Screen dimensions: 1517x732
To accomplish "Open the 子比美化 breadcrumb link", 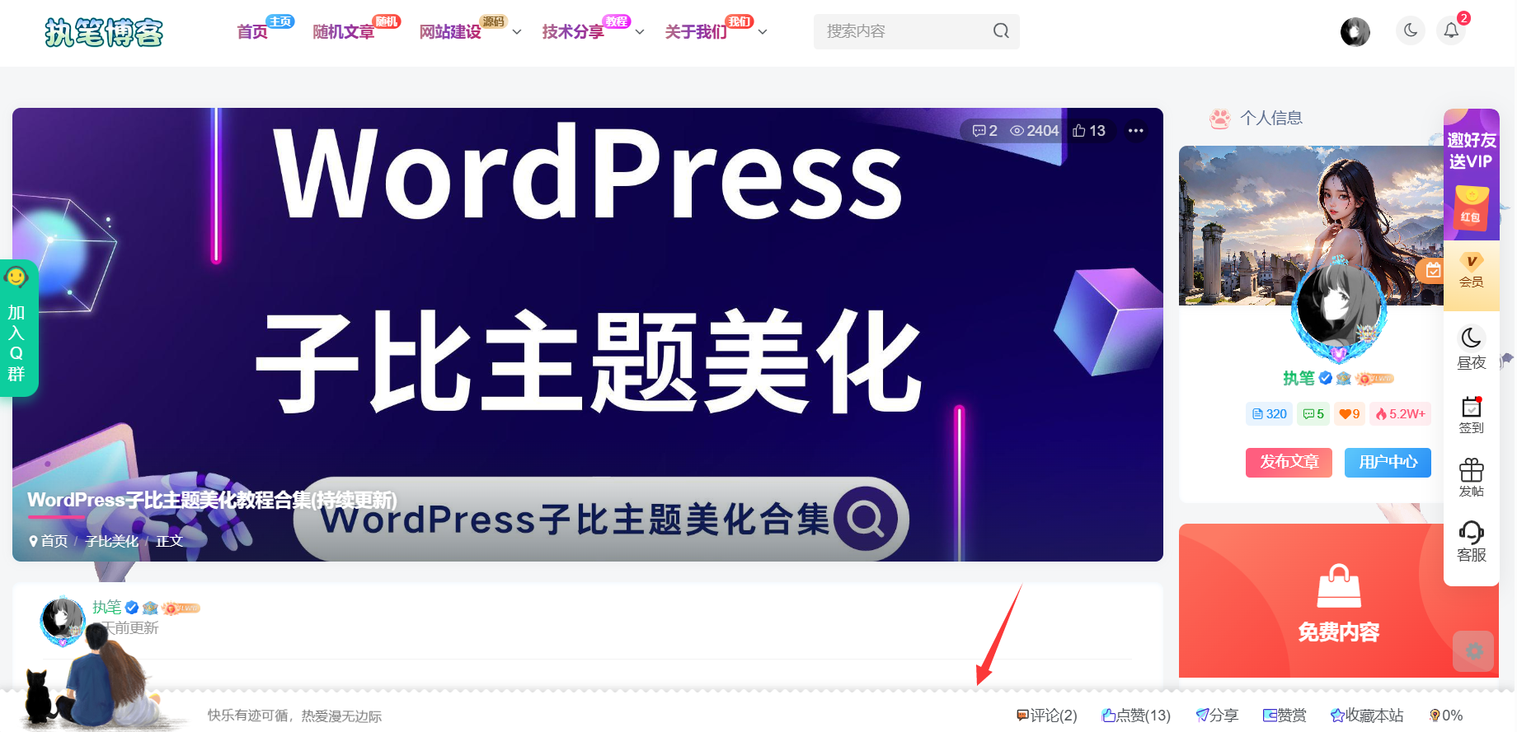I will (112, 541).
